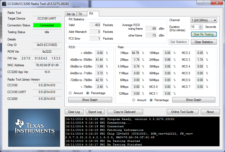Click CC3200 App Ver. N/A field
The height and width of the screenshot is (152, 225).
47,72
